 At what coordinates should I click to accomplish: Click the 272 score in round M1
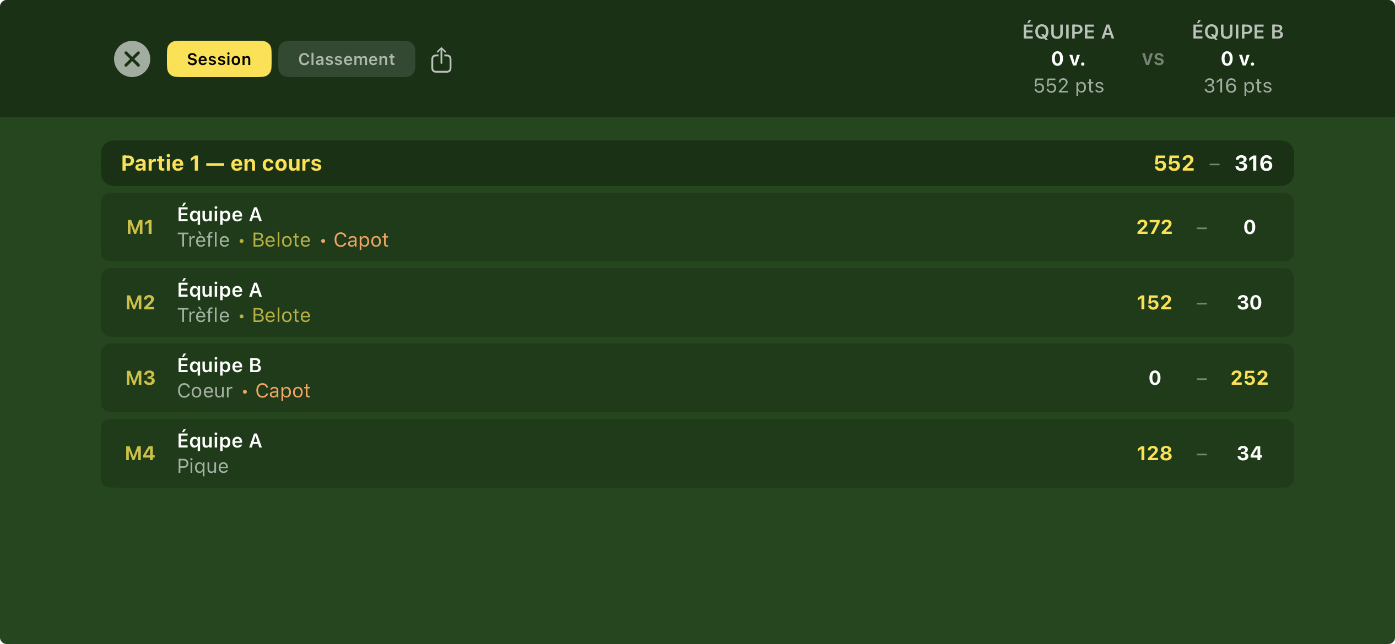[1154, 227]
